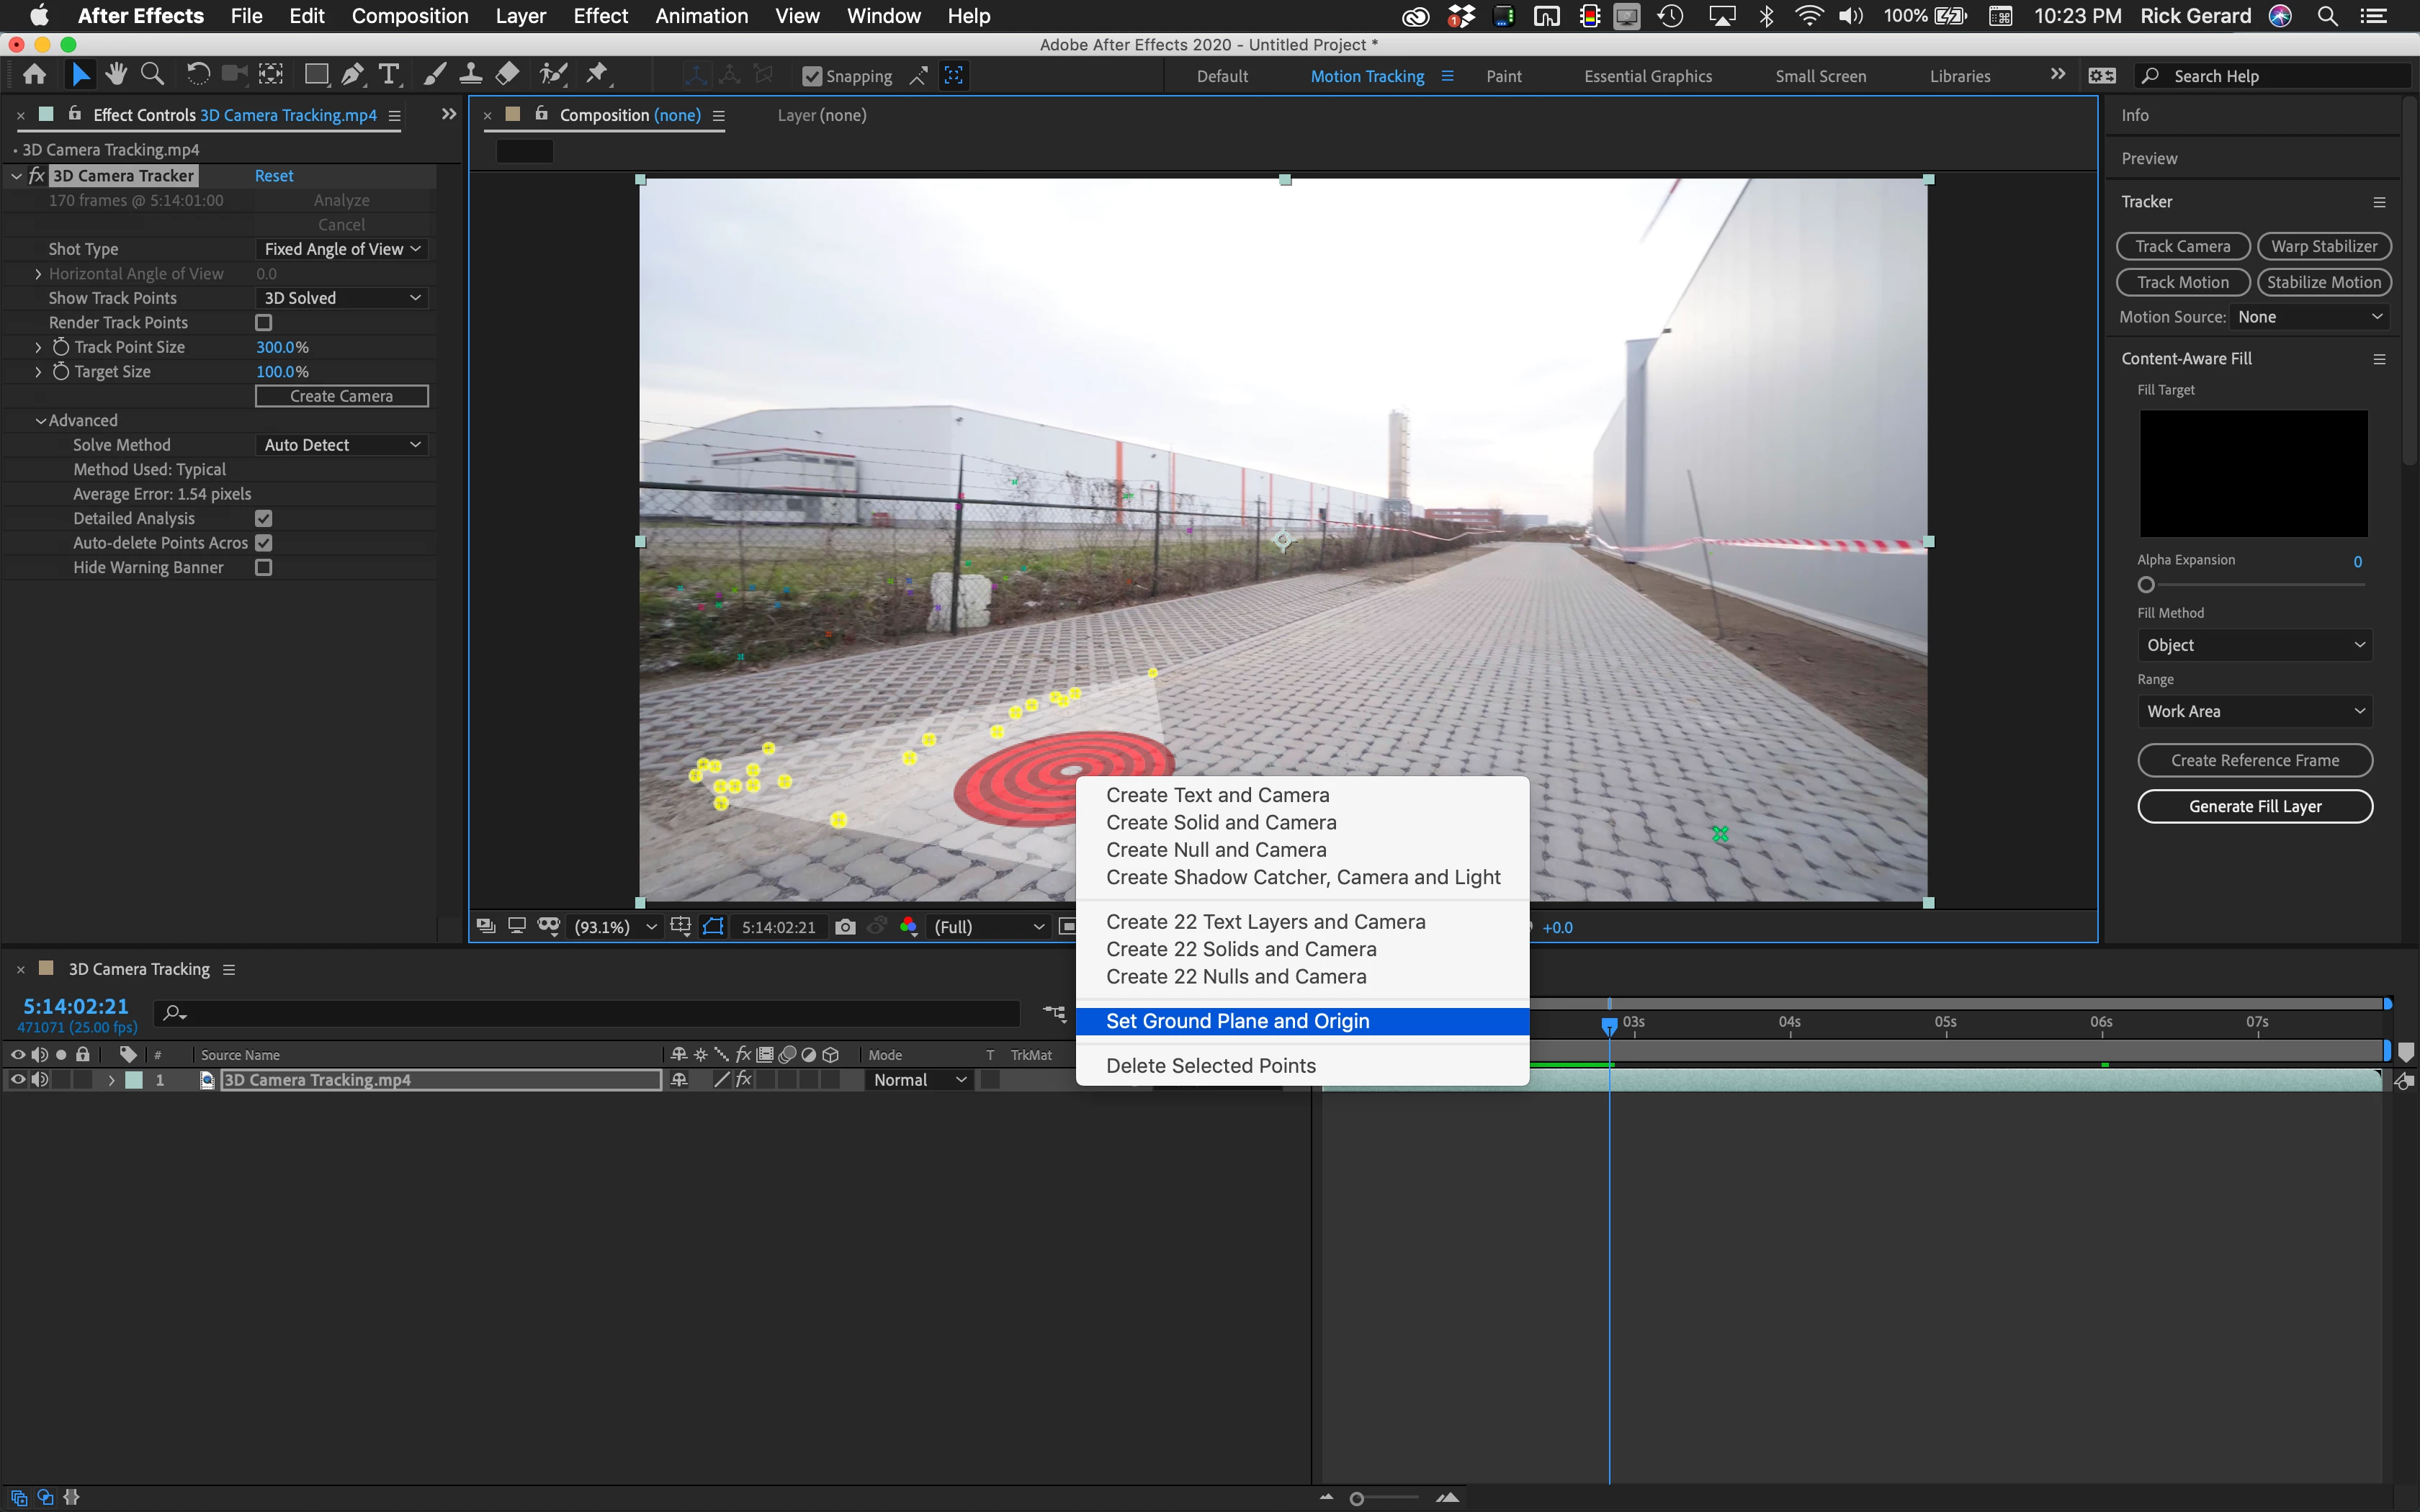The height and width of the screenshot is (1512, 2420).
Task: Enable Render Track Points checkbox
Action: click(264, 323)
